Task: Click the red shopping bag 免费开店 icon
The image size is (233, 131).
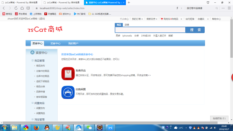Action: (x=68, y=74)
